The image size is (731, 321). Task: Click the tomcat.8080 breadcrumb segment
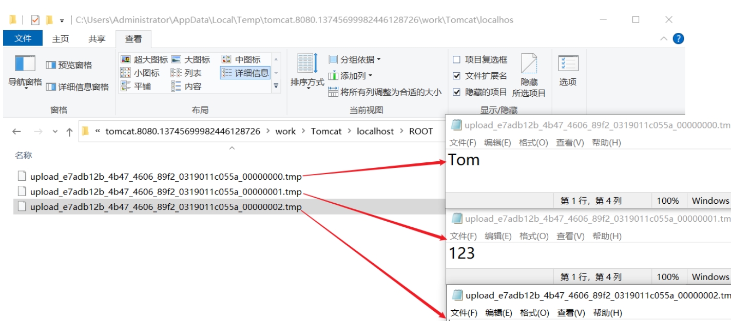coord(183,131)
